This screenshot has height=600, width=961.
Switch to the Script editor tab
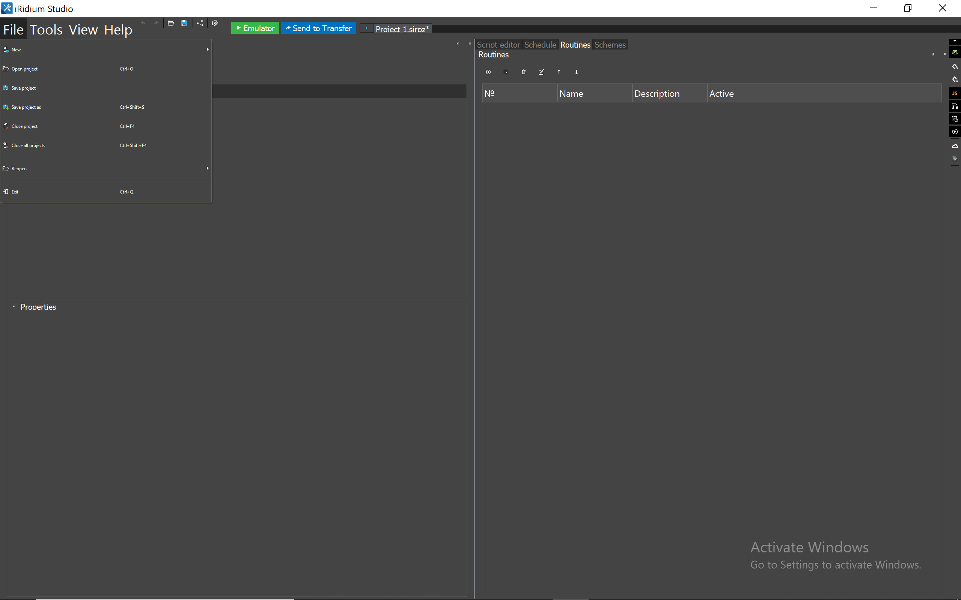[x=499, y=45]
